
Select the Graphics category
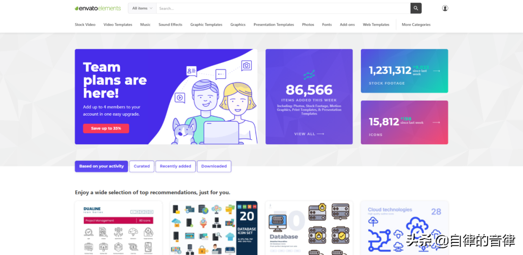pyautogui.click(x=238, y=25)
